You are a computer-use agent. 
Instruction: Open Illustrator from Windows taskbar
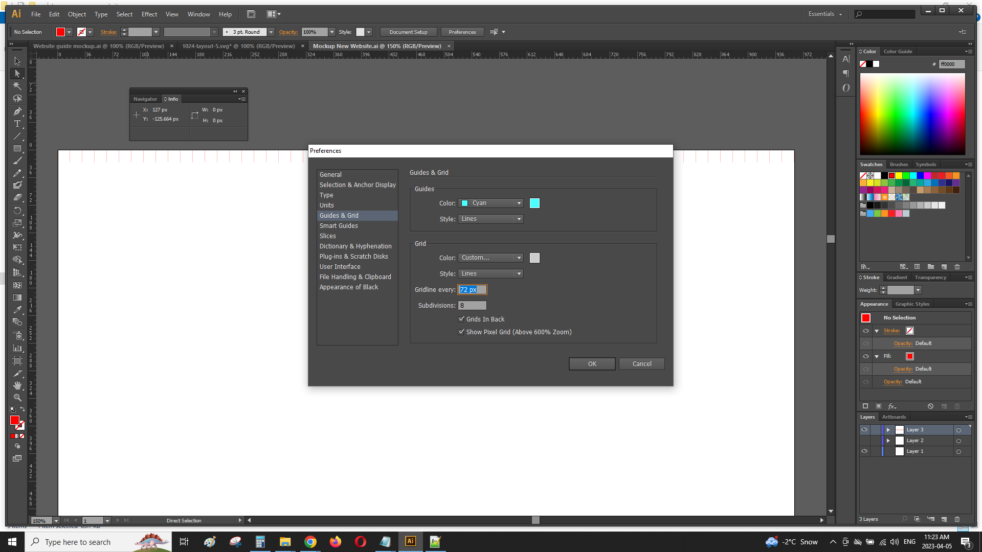tap(410, 541)
